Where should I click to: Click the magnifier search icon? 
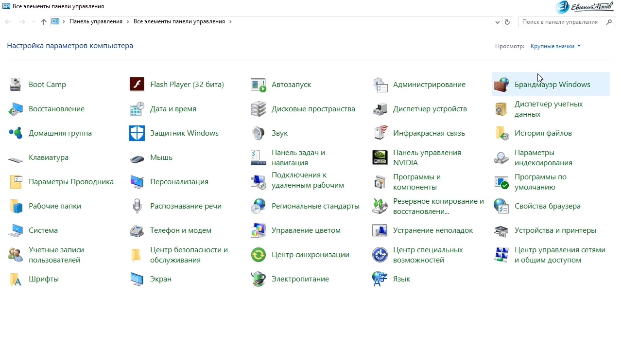pos(609,22)
